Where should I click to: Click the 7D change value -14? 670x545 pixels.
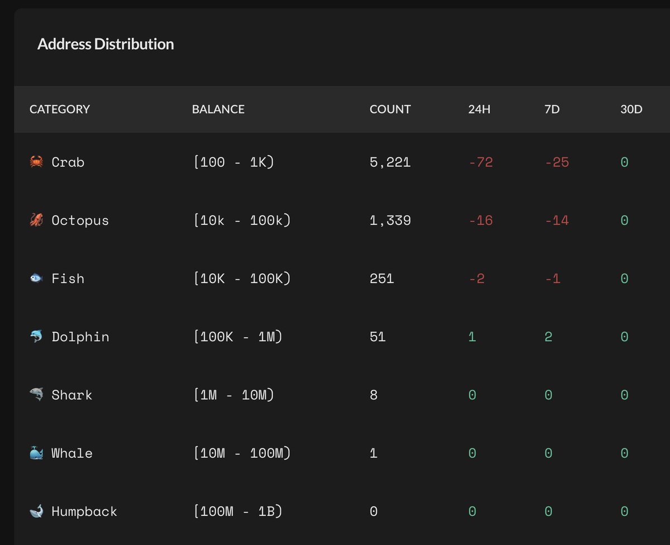(x=557, y=221)
